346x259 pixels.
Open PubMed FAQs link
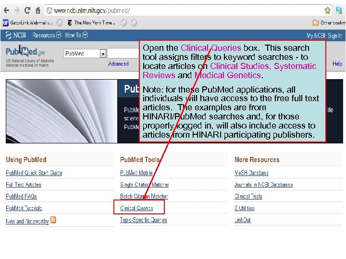22,196
